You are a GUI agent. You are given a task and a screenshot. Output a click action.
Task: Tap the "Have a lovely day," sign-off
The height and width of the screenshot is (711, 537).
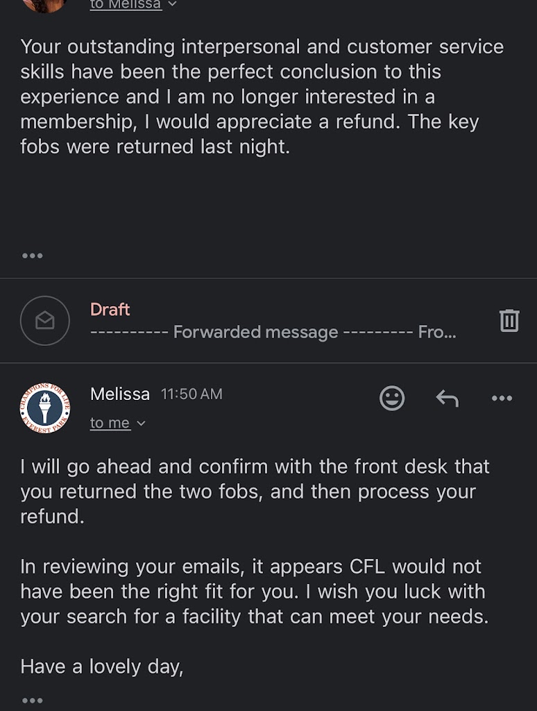(102, 667)
